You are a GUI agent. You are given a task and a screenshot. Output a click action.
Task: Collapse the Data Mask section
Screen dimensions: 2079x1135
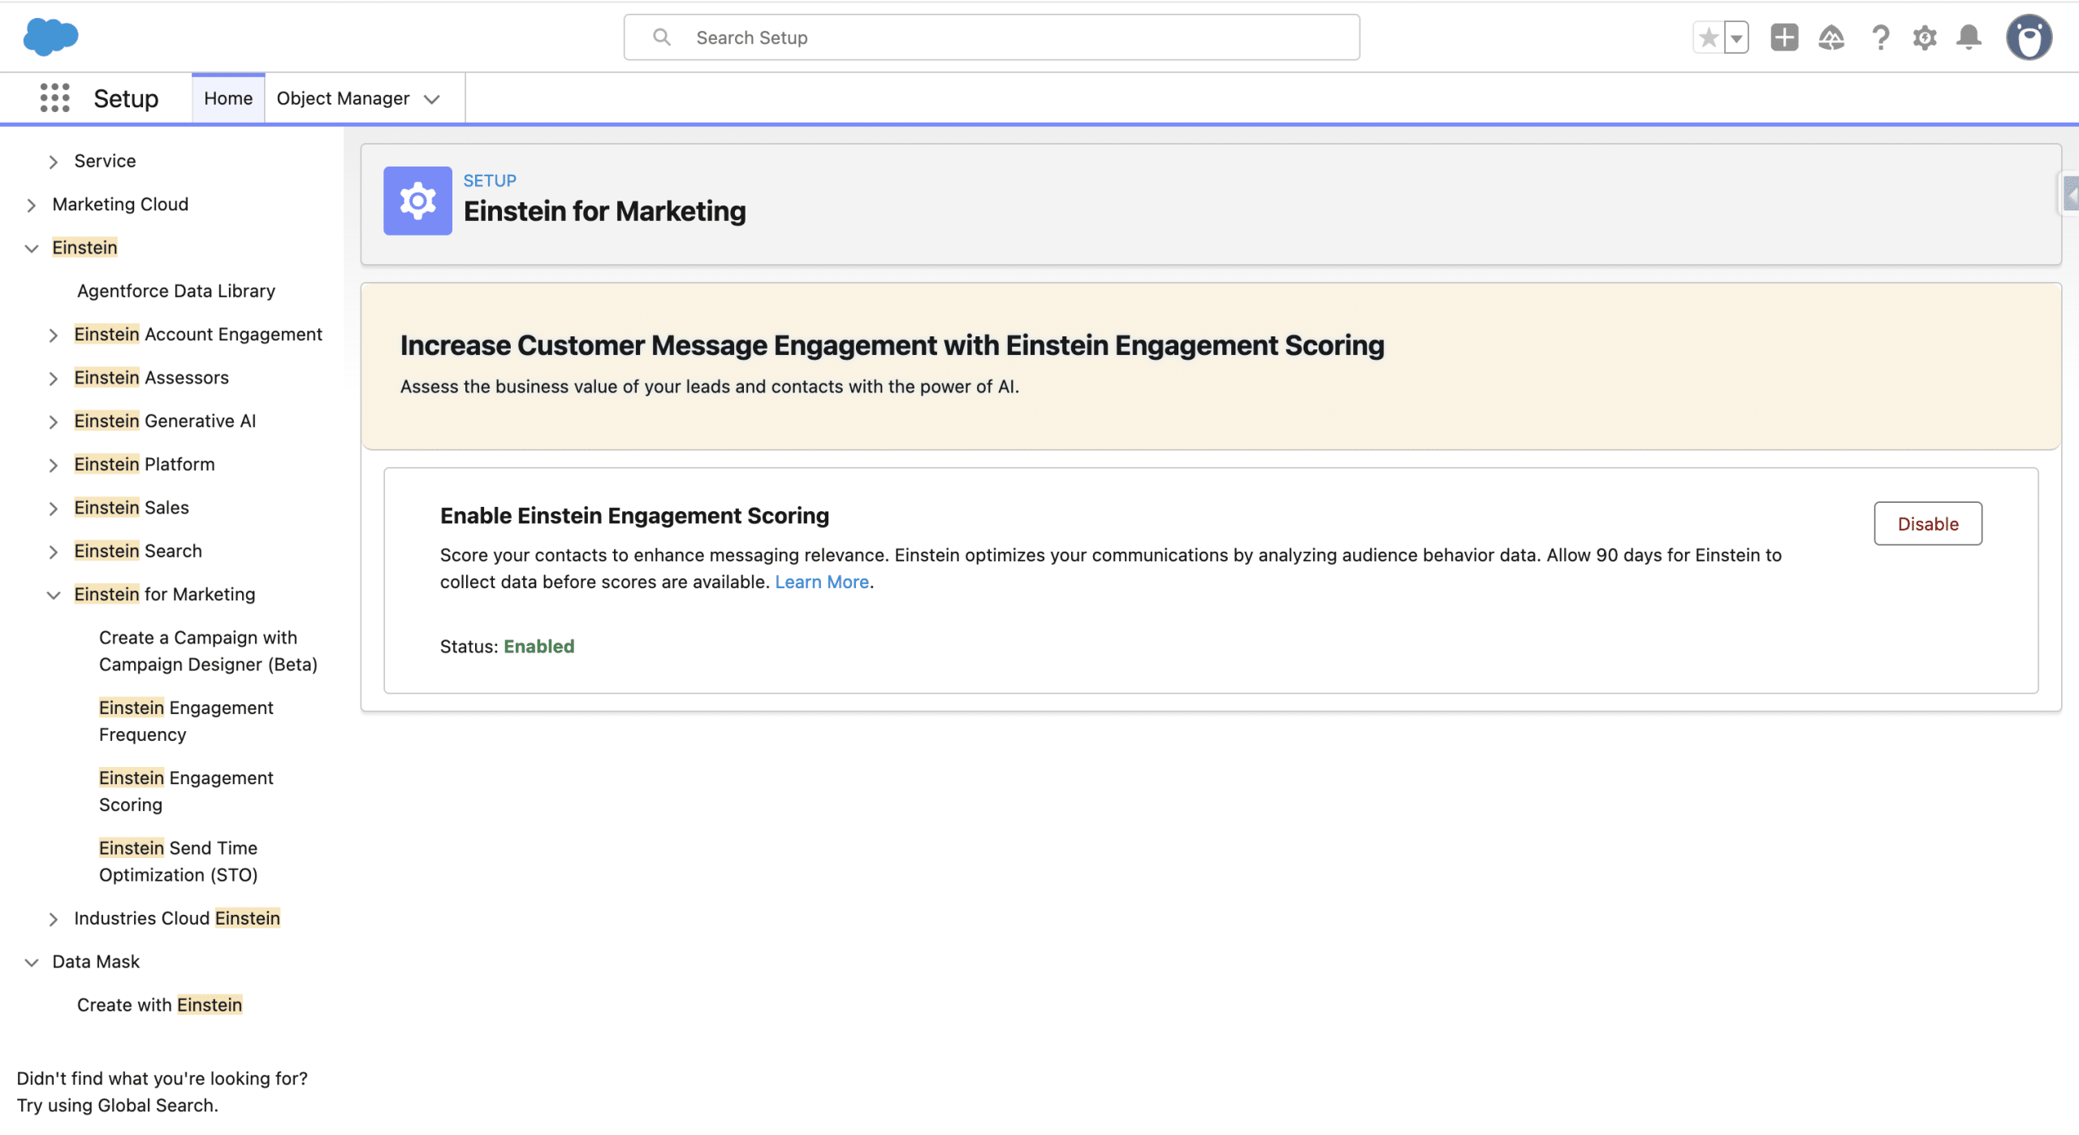32,963
